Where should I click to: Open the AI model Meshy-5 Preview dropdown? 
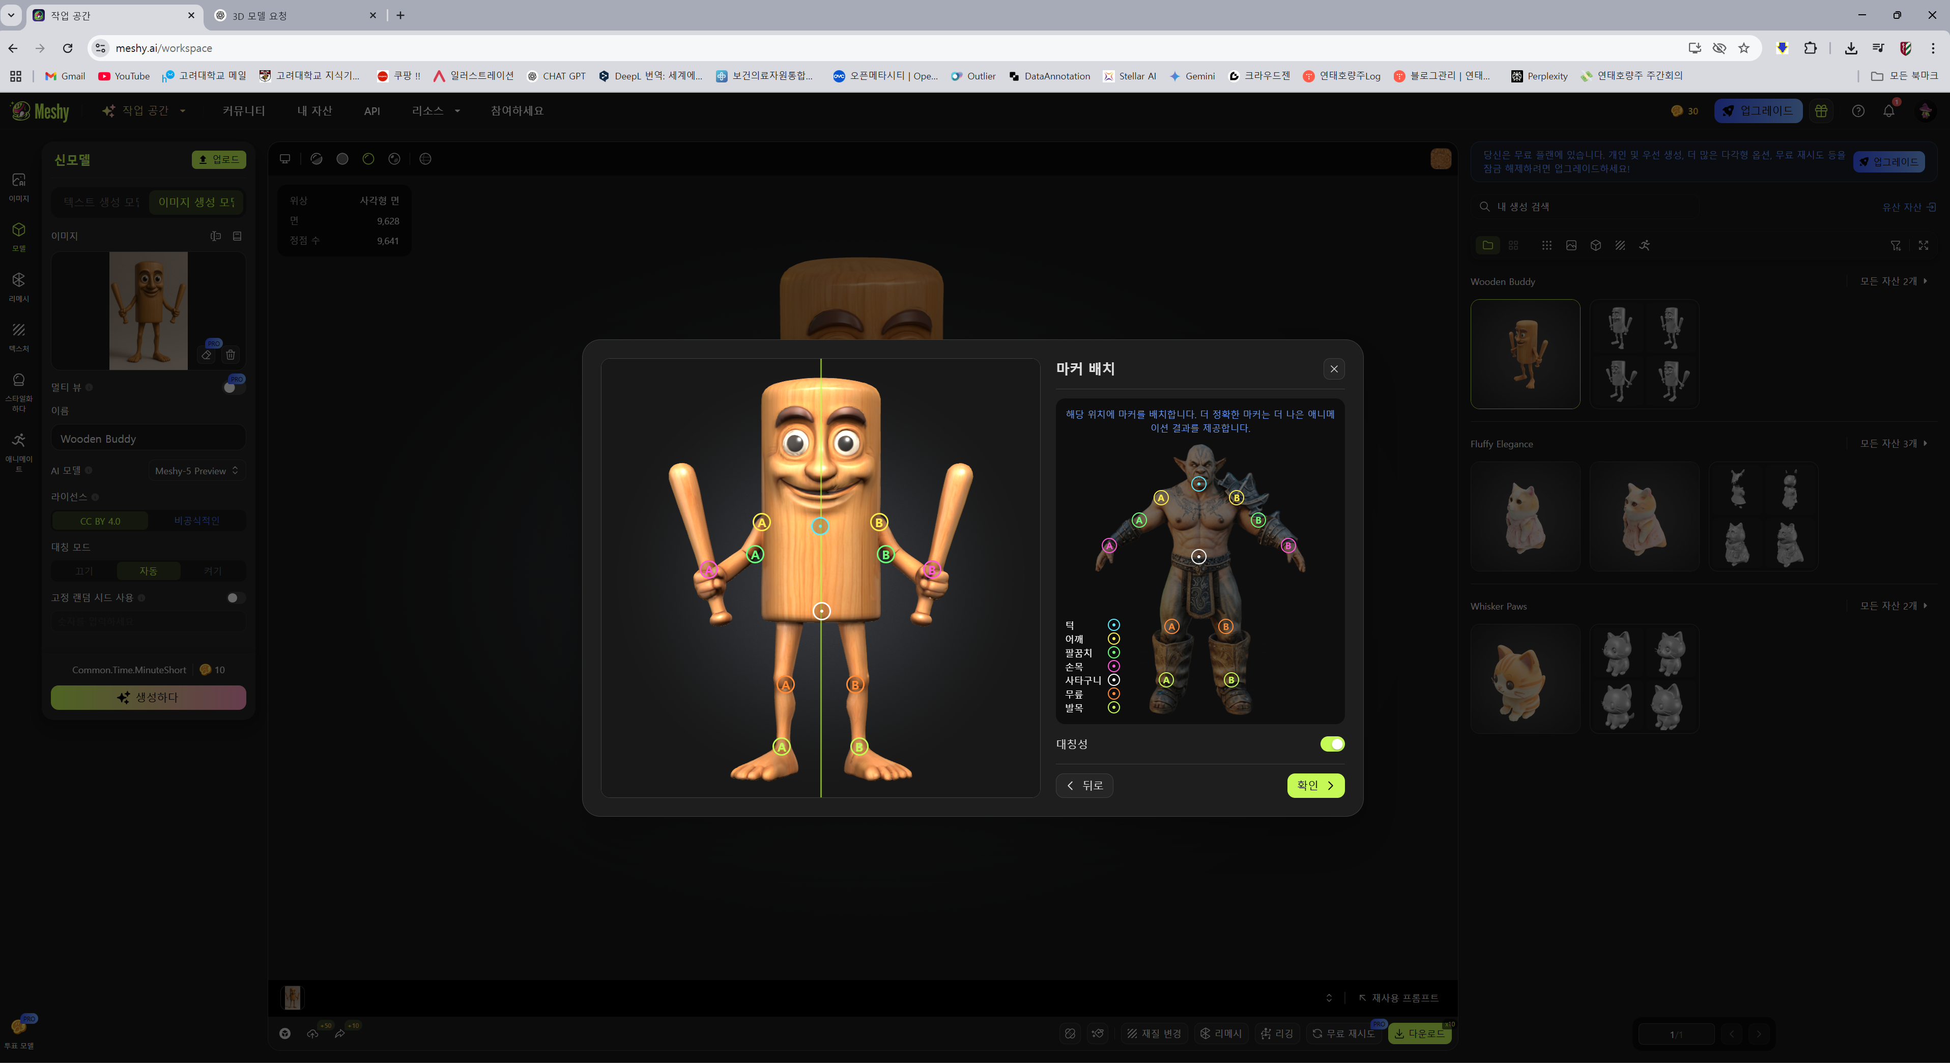click(197, 471)
